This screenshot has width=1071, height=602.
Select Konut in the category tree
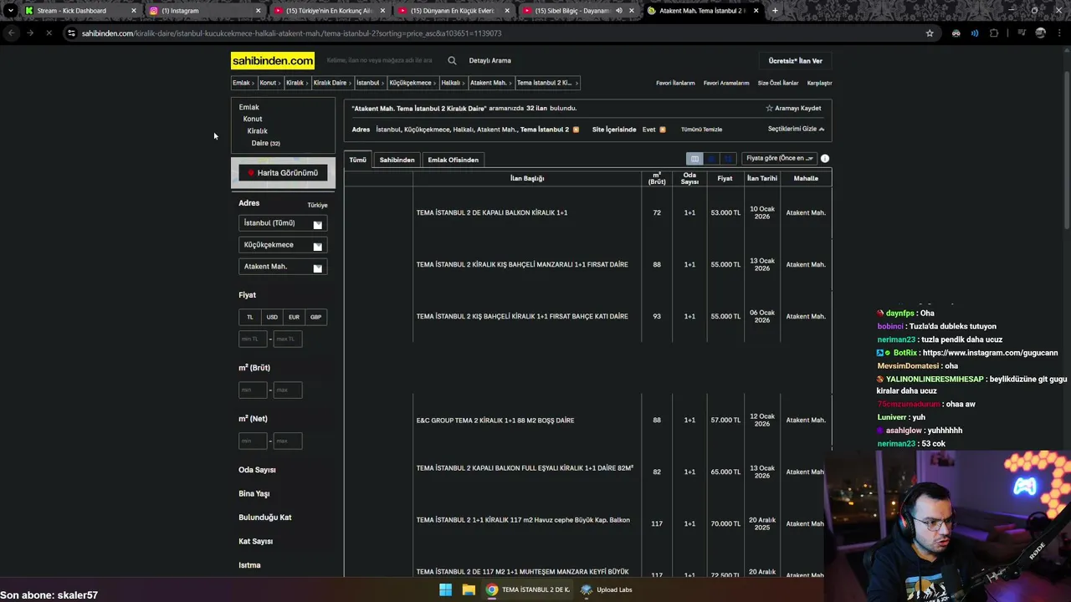253,119
